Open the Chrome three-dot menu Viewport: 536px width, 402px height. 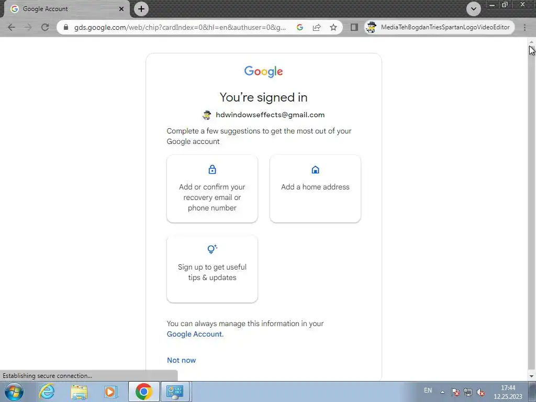click(x=524, y=27)
